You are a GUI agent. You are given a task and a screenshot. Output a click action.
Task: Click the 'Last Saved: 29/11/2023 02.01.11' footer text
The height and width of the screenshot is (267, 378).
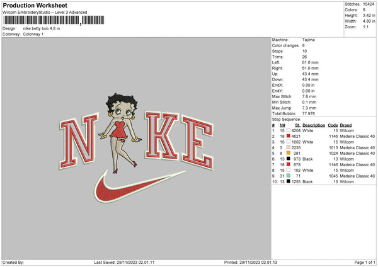click(124, 262)
